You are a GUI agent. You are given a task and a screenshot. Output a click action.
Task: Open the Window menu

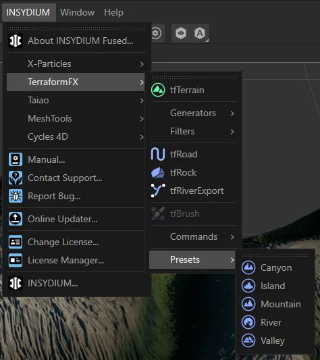coord(78,12)
